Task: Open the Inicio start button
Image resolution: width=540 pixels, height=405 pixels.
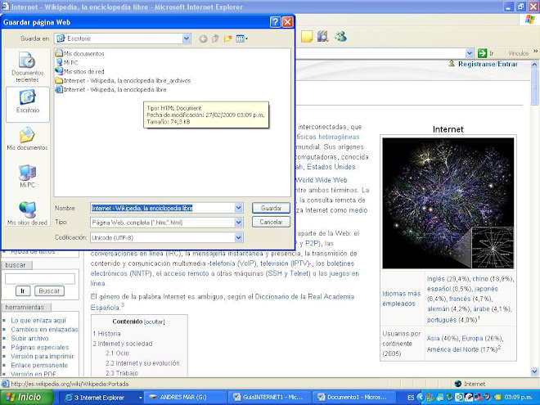Action: [27, 397]
